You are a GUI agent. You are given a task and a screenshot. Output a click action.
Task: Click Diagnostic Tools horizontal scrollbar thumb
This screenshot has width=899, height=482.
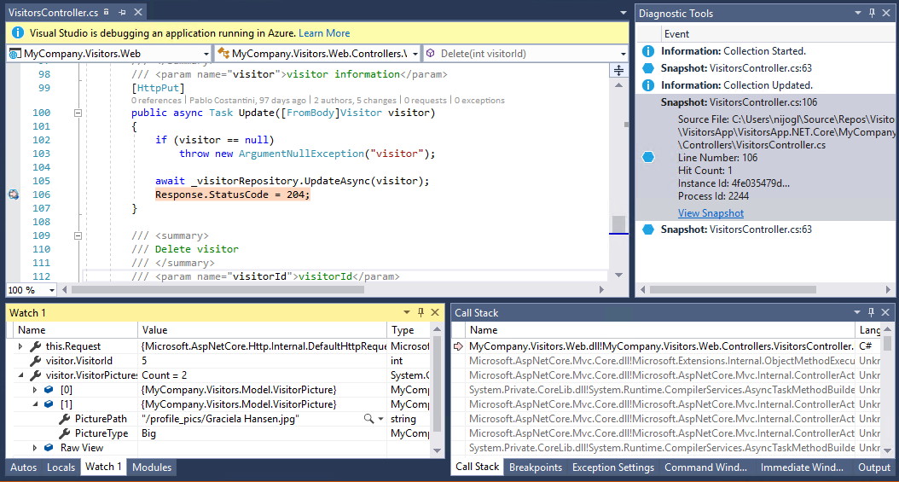pos(733,290)
